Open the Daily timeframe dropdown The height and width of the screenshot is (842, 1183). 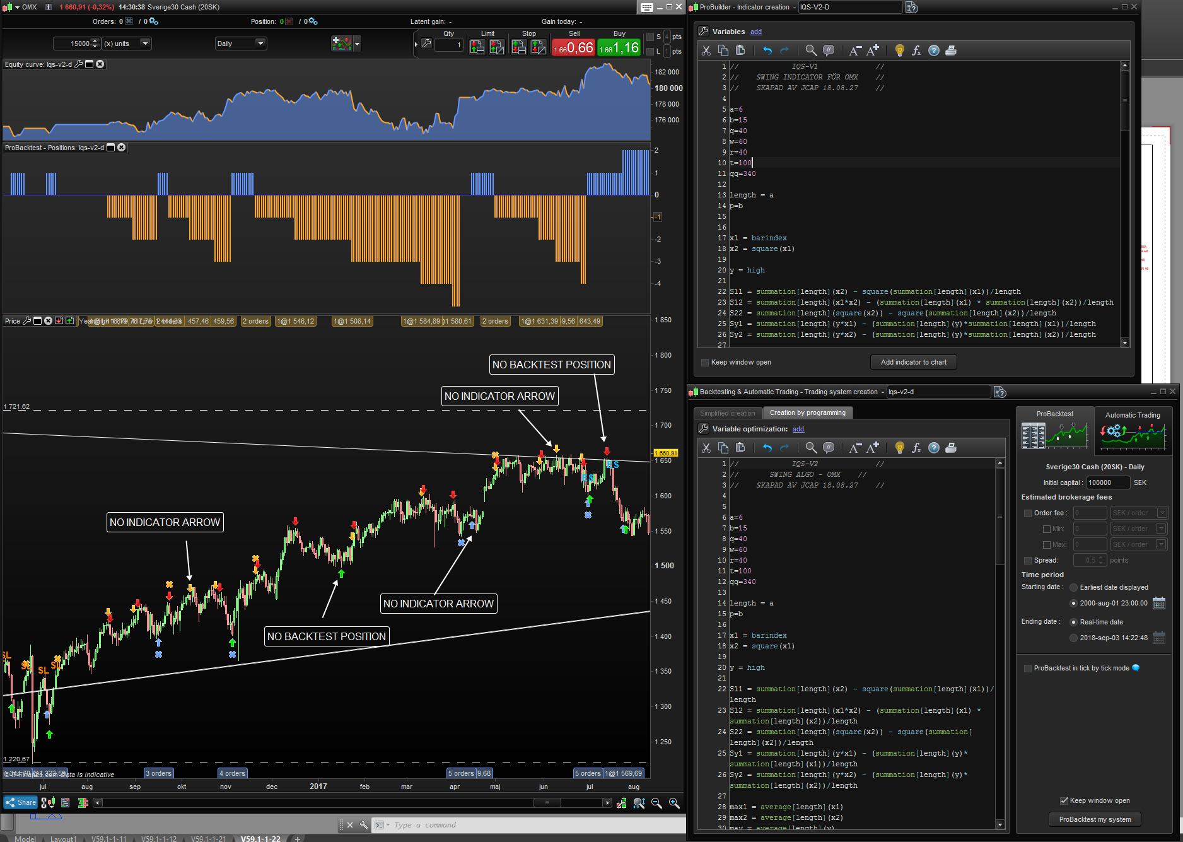(x=260, y=44)
